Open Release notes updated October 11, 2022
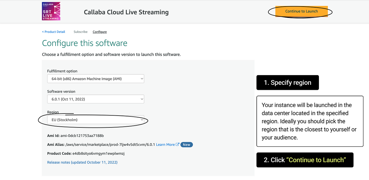The image size is (369, 180). tap(82, 162)
